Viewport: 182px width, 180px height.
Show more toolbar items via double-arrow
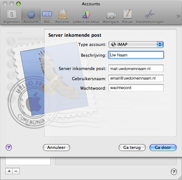click(x=178, y=16)
